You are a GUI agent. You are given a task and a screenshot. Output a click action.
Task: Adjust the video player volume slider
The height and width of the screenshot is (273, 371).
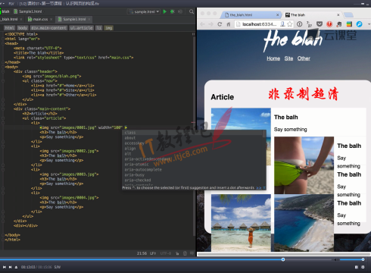click(x=352, y=259)
